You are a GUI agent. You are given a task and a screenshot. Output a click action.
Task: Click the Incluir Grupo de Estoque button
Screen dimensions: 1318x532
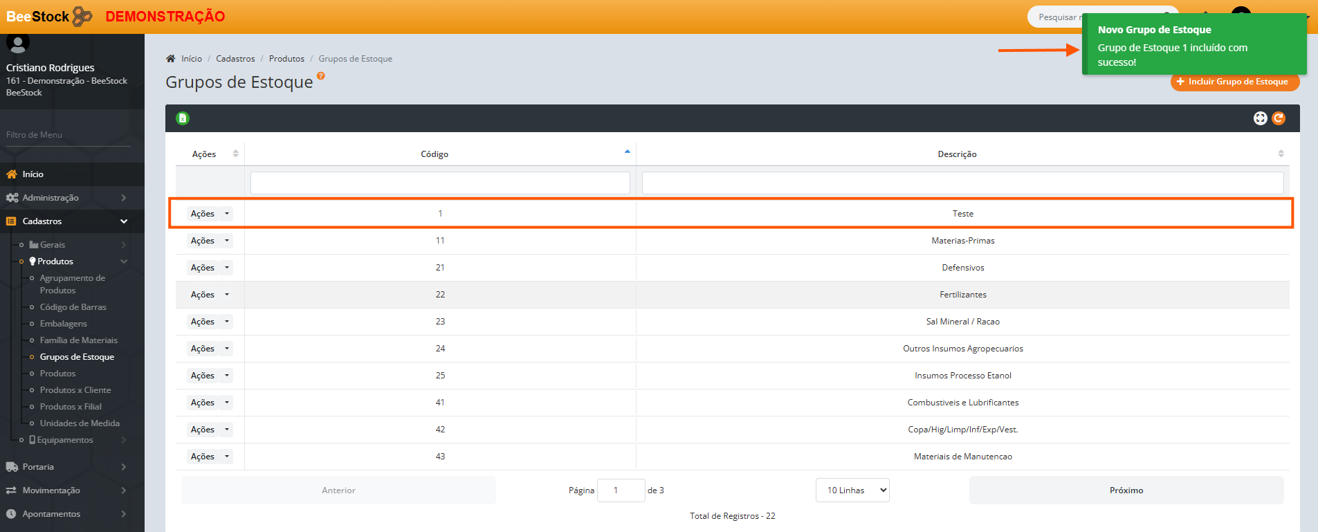(1234, 82)
